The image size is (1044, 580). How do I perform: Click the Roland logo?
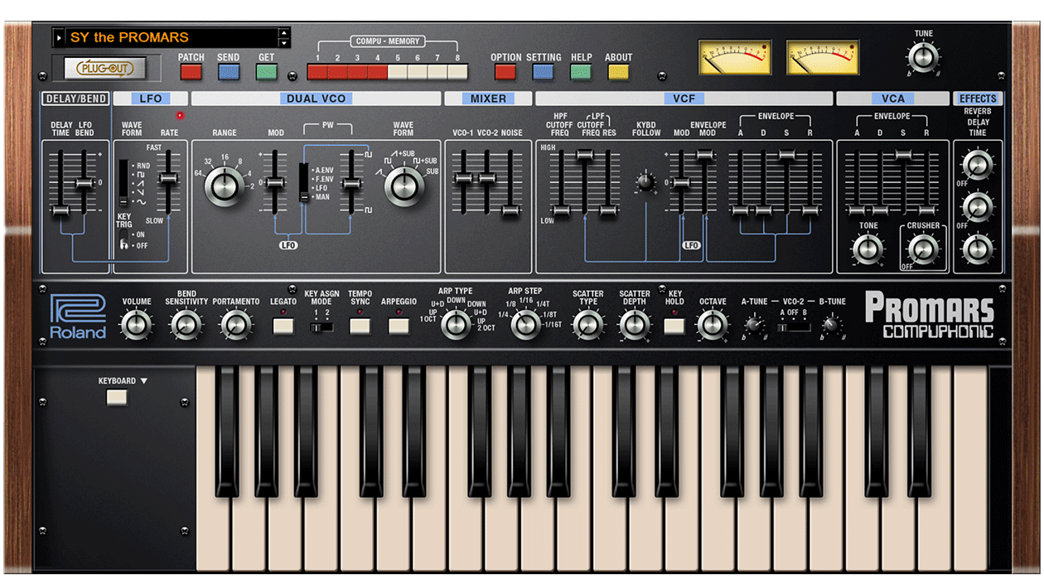point(77,316)
